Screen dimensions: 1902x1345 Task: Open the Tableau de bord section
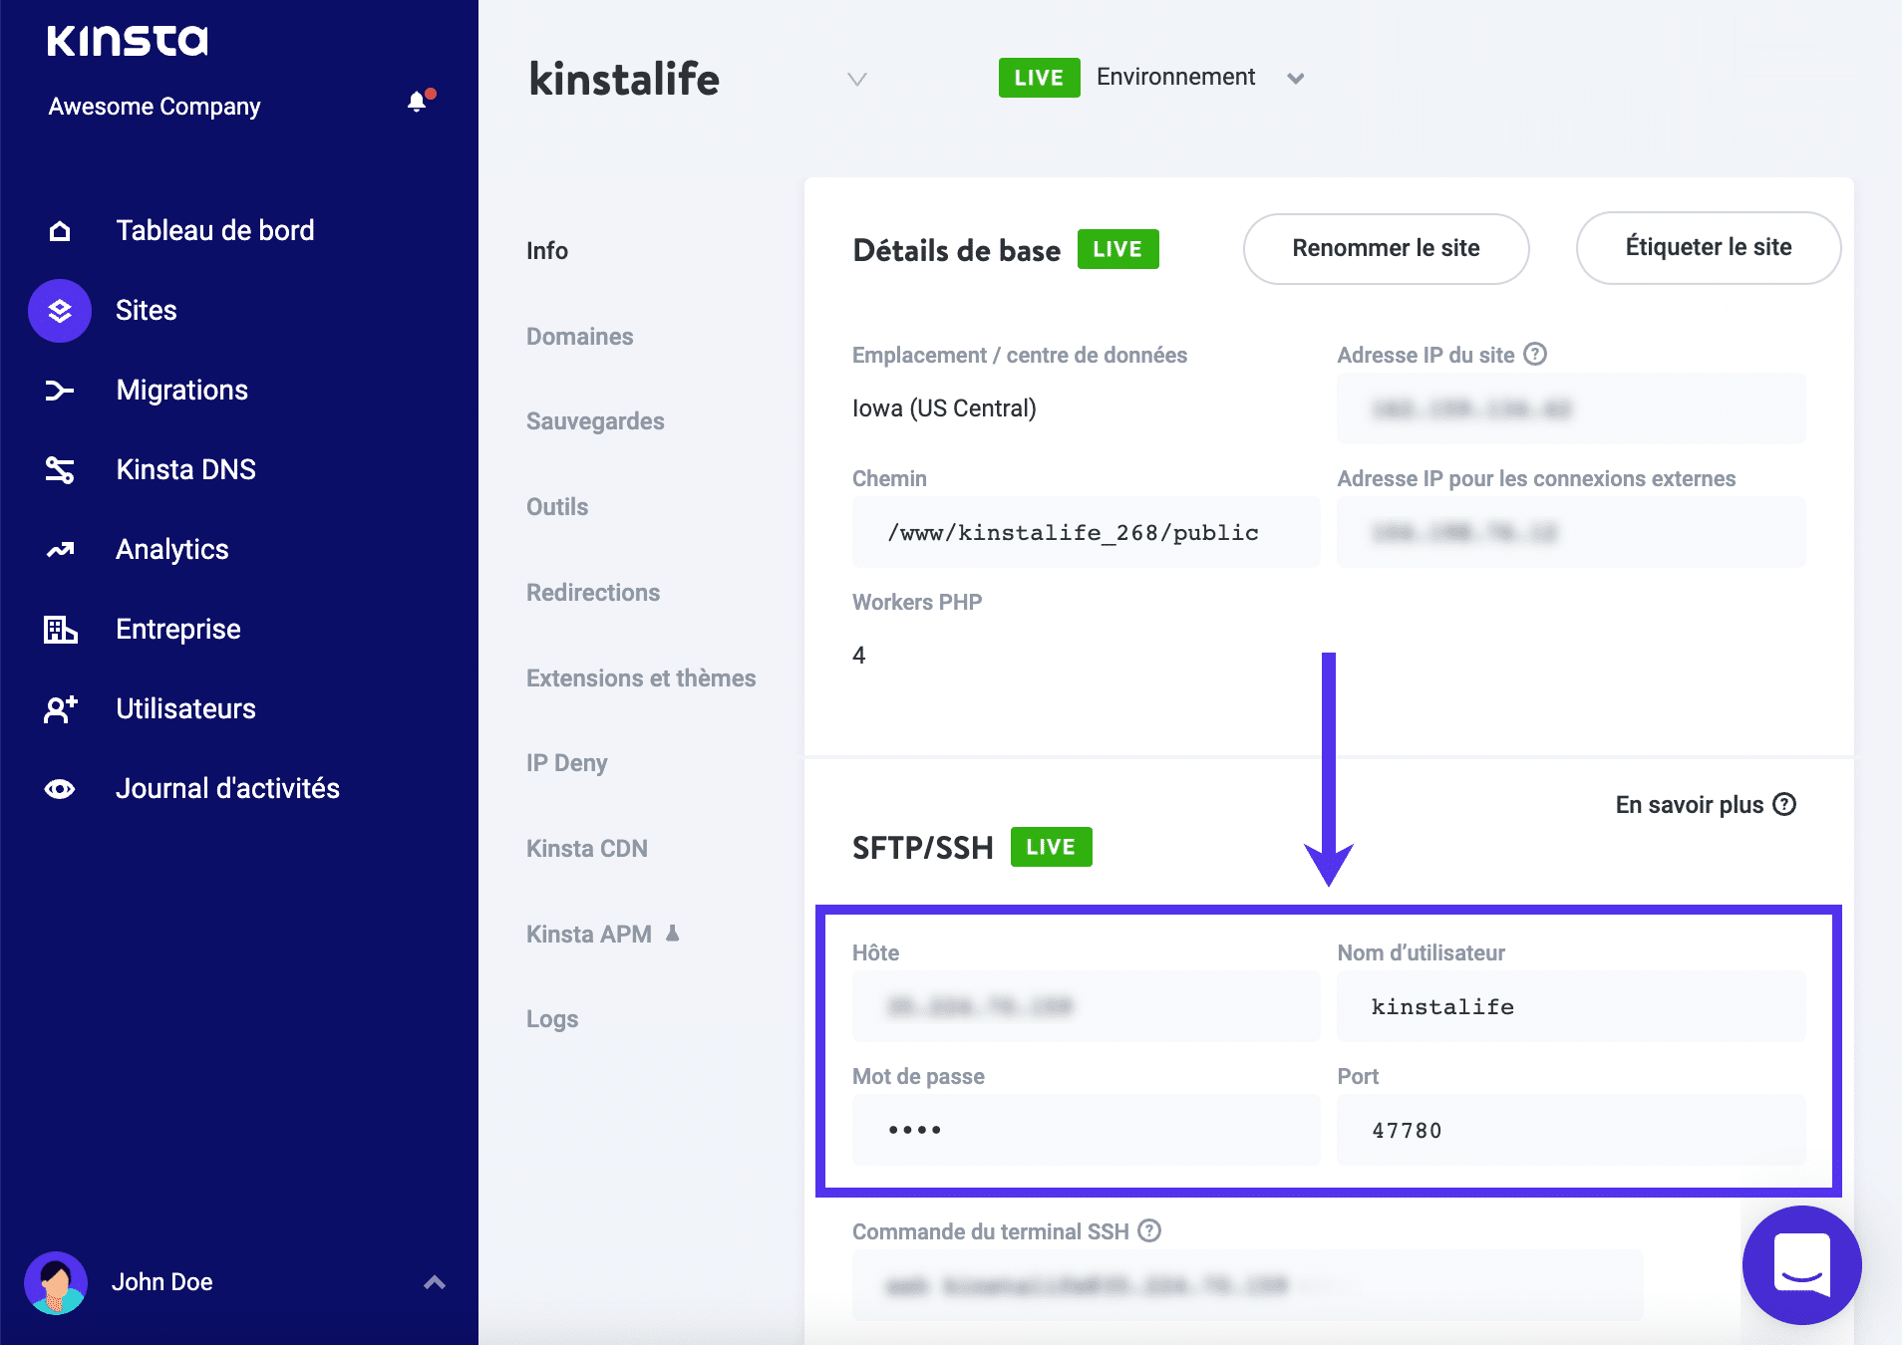click(214, 230)
